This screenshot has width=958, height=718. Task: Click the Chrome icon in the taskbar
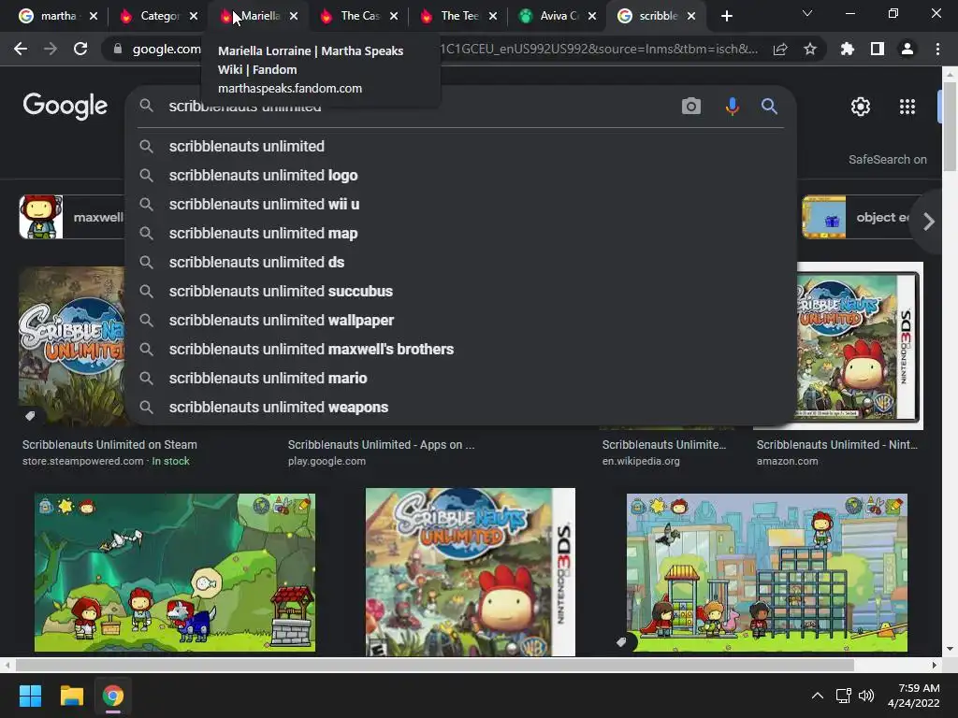pyautogui.click(x=113, y=696)
